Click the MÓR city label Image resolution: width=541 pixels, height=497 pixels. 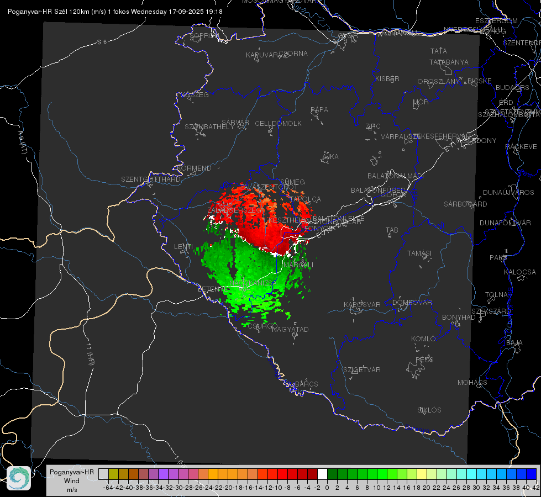[421, 102]
